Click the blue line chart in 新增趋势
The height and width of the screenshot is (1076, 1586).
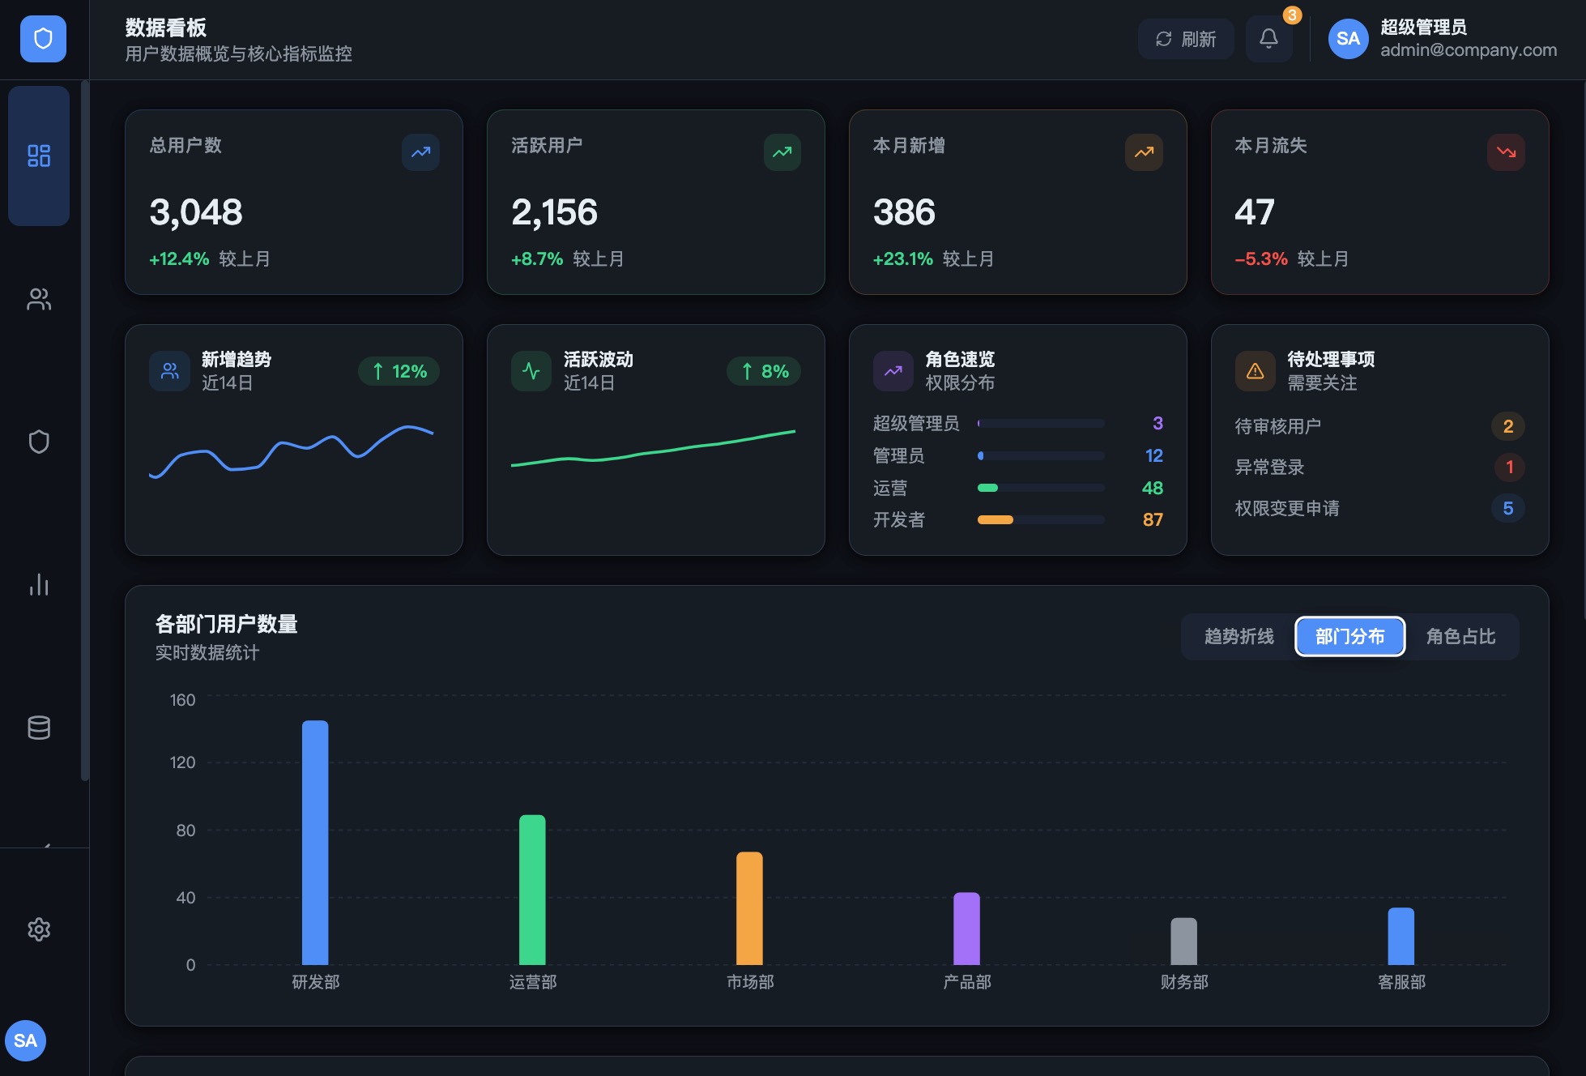(292, 452)
